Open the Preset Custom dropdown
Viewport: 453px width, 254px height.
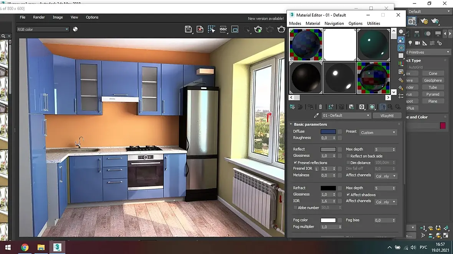point(378,133)
